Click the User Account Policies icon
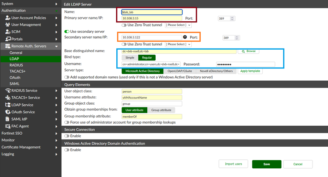The image size is (328, 177). [x=8, y=18]
